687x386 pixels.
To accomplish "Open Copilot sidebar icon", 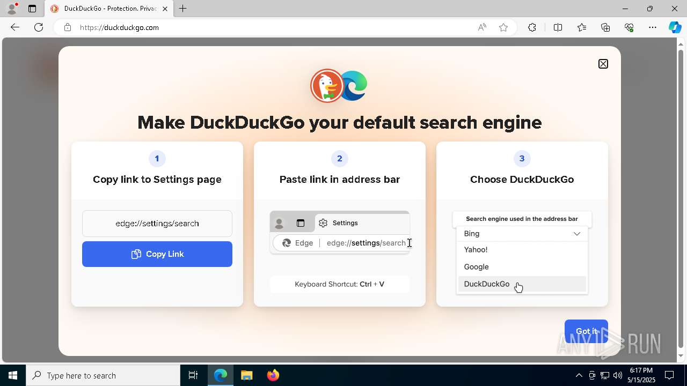I will click(675, 27).
